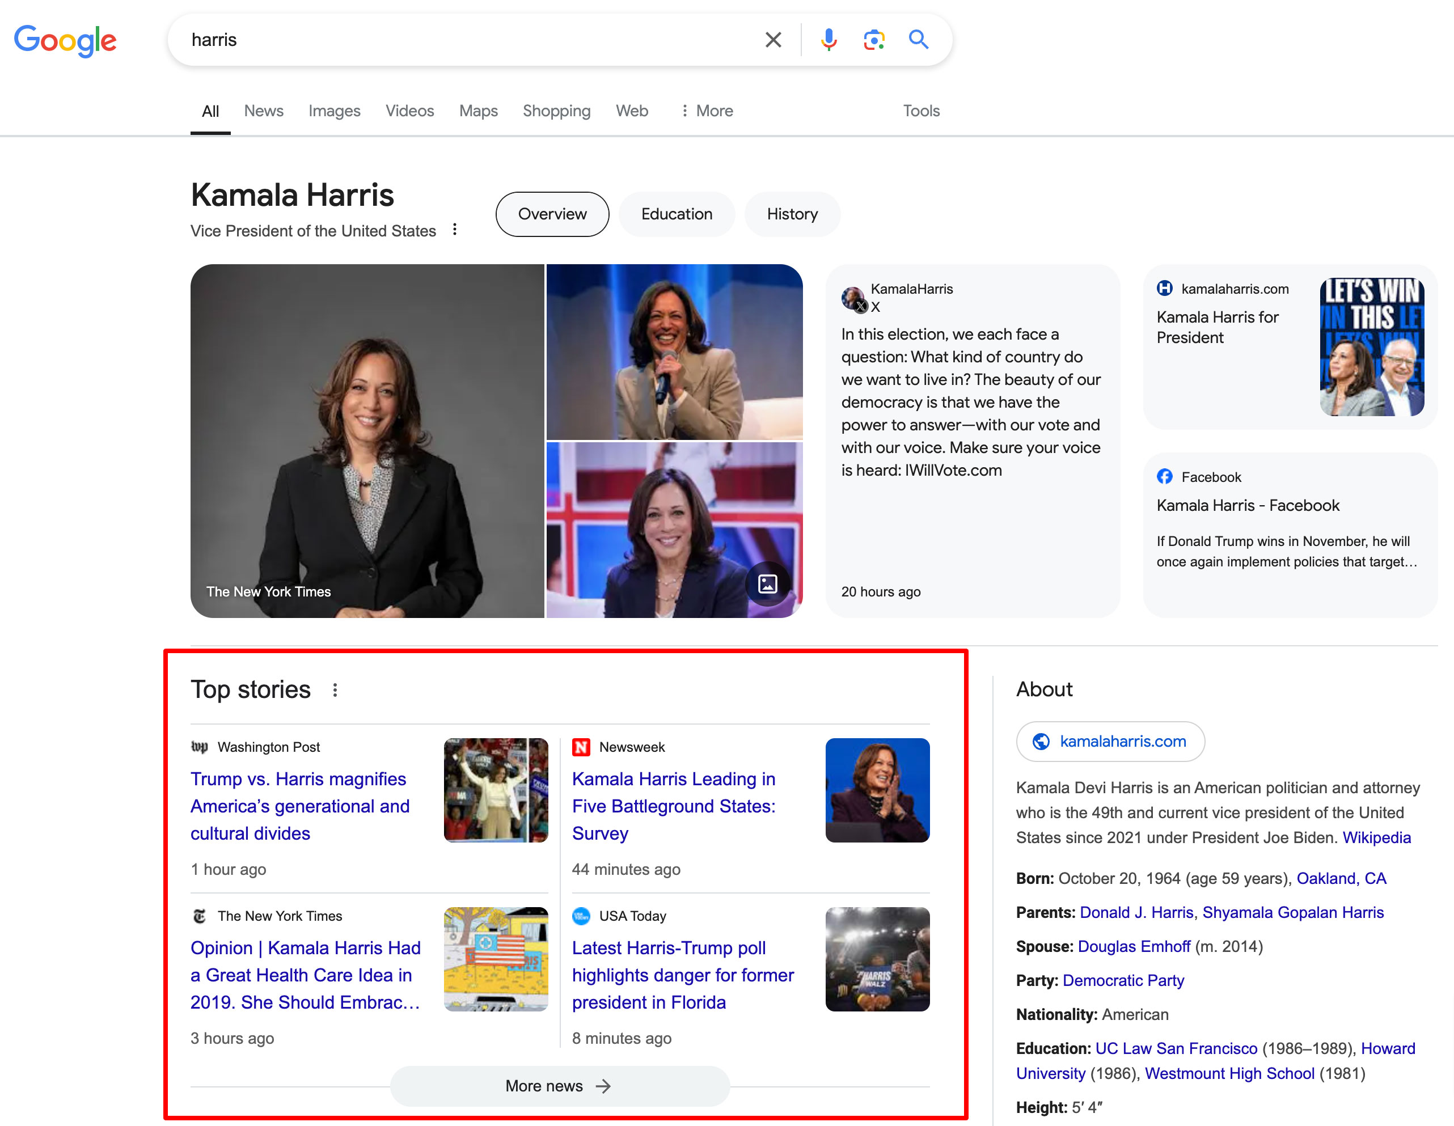Clear the search query with the X icon
The height and width of the screenshot is (1126, 1454).
pos(772,39)
